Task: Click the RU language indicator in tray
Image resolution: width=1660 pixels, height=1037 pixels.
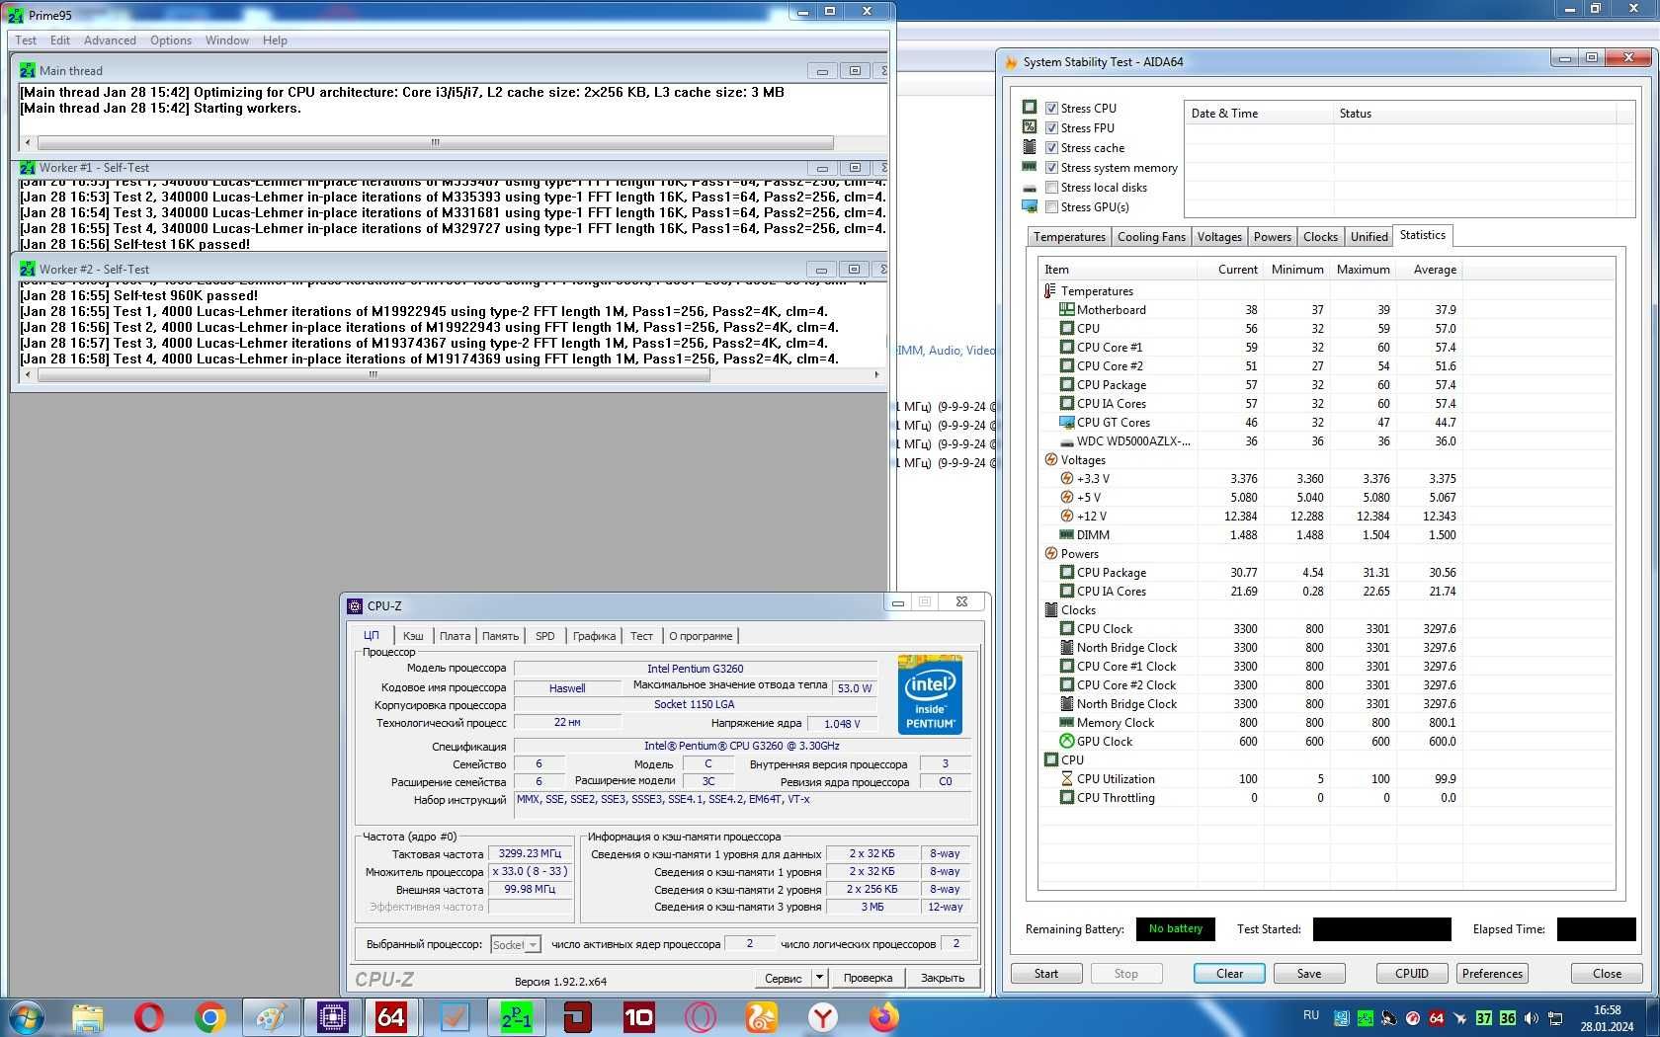Action: [x=1311, y=1015]
